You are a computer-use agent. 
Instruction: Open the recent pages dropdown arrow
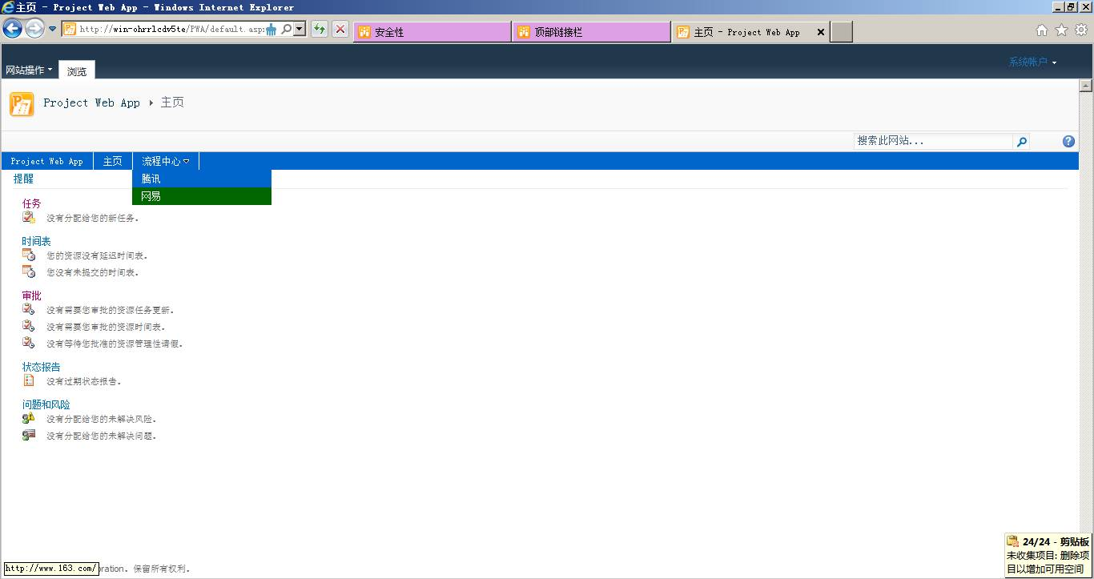[x=53, y=30]
